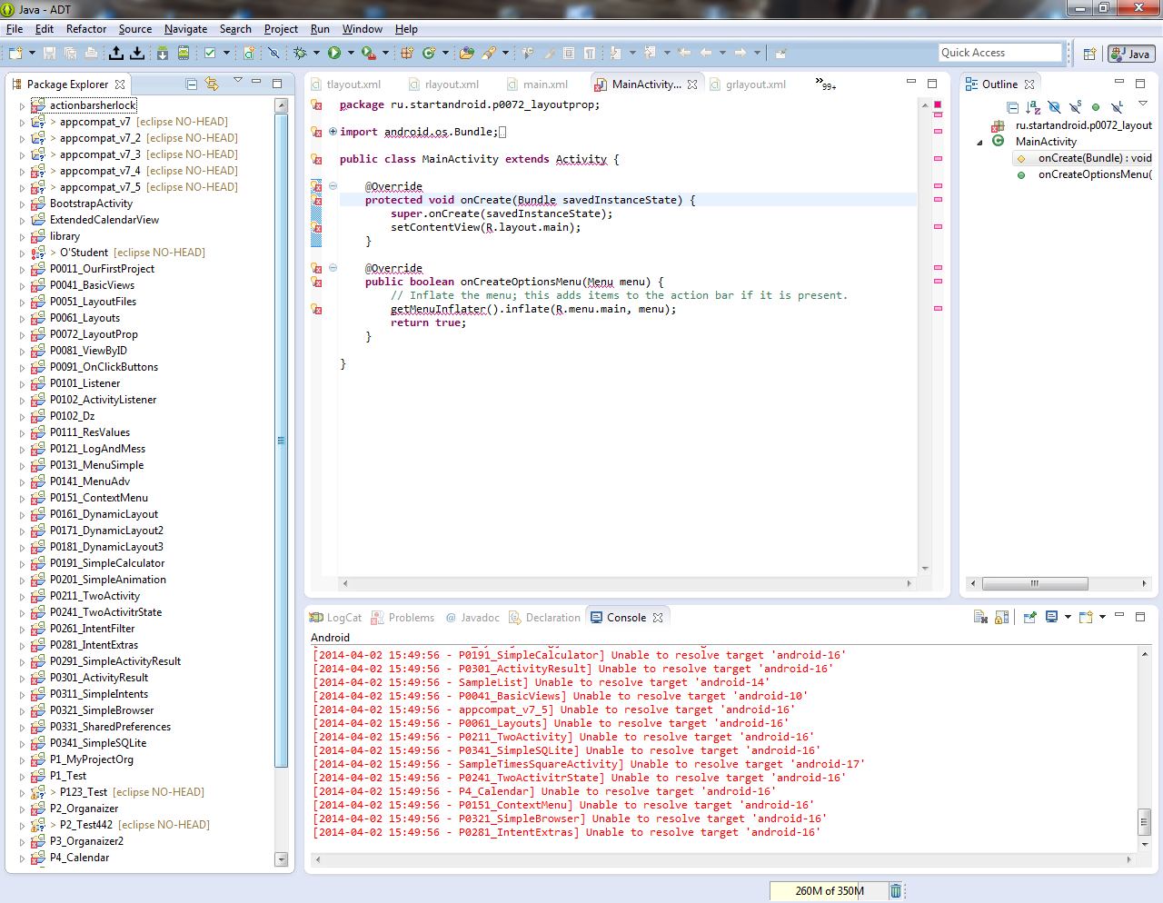
Task: Click the Open Perspective icon
Action: click(x=1089, y=54)
